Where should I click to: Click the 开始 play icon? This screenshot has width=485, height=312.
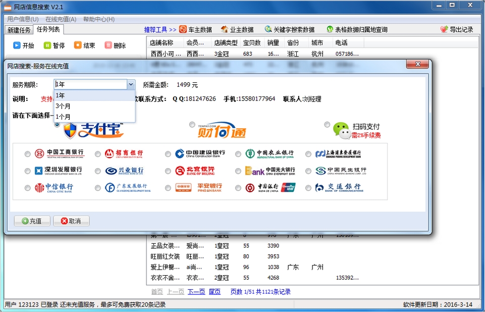16,45
